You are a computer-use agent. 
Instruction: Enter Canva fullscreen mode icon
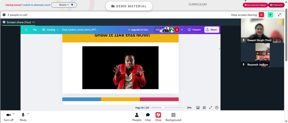click(211, 108)
